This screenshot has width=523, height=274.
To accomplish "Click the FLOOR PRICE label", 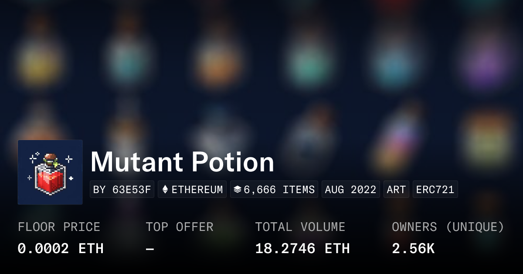I will click(x=59, y=227).
